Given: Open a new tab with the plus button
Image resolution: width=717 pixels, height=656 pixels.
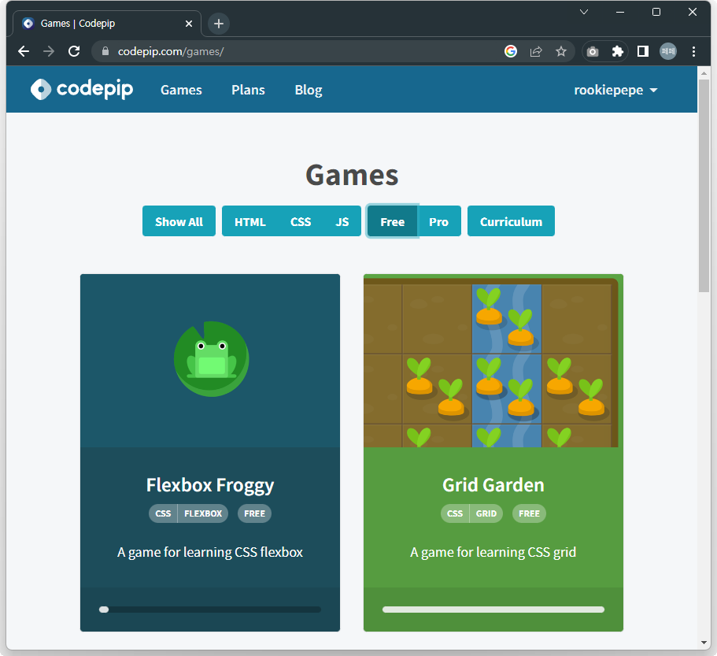Looking at the screenshot, I should 219,24.
